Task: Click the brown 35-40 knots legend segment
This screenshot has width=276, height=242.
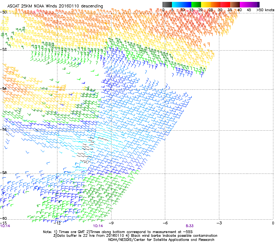Action: 235,4
